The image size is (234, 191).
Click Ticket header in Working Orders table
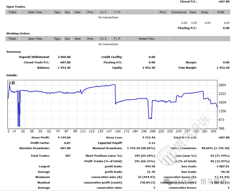pos(12,39)
